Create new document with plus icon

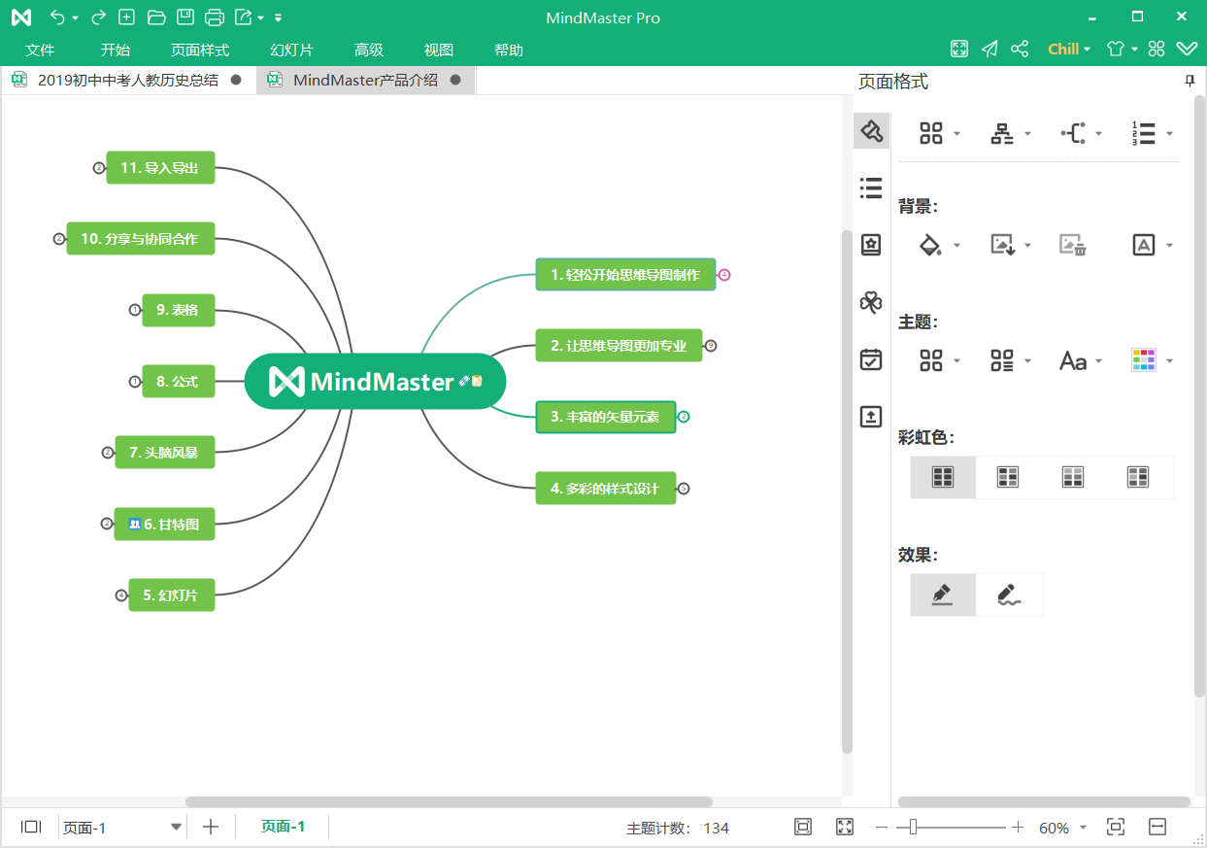[126, 17]
